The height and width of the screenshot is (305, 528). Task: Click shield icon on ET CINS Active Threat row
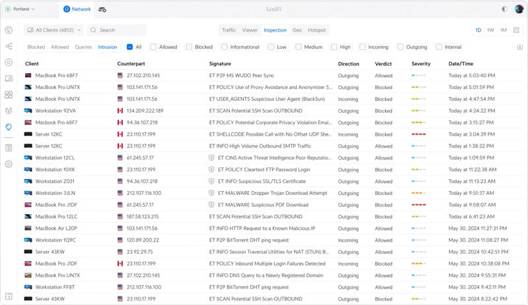(211, 157)
